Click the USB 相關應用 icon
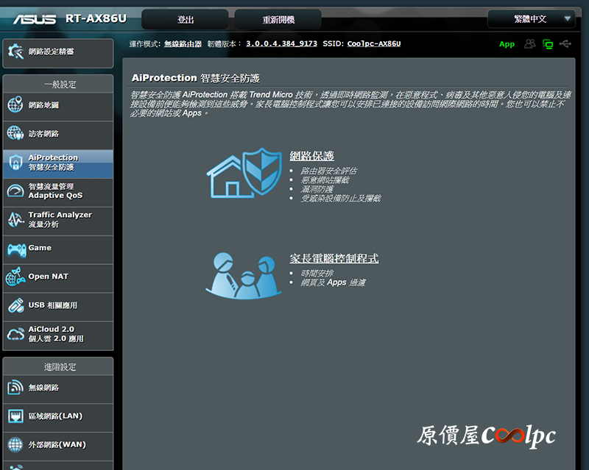Image resolution: width=589 pixels, height=470 pixels. [x=15, y=305]
